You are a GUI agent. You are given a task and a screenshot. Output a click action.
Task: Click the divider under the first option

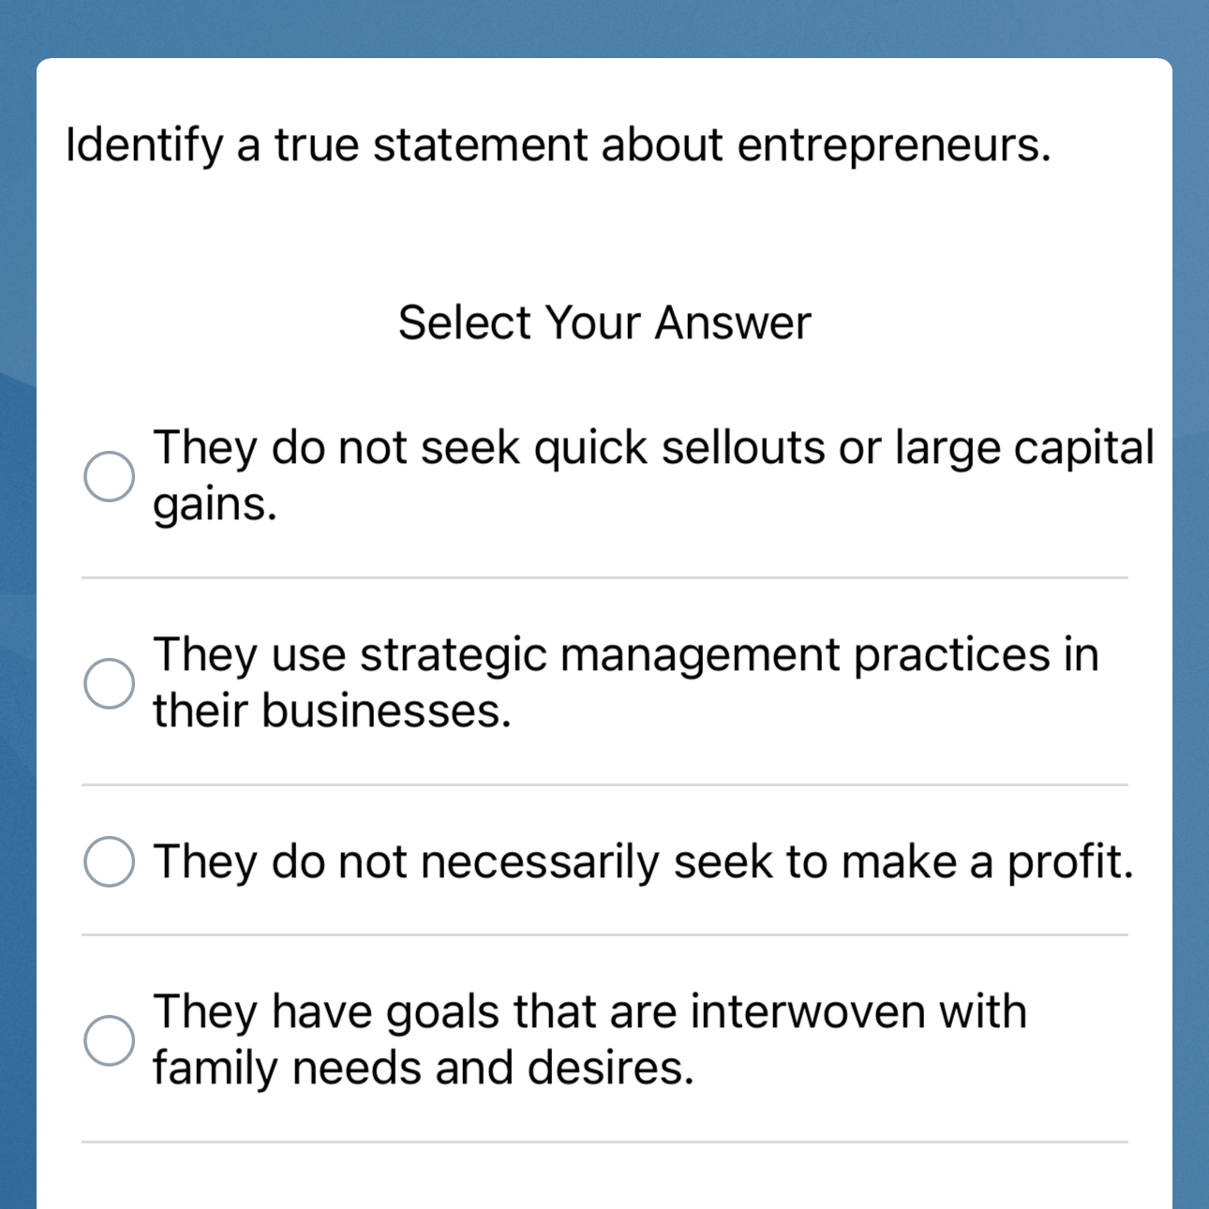pos(604,578)
